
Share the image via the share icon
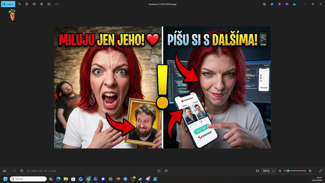[x=42, y=4]
